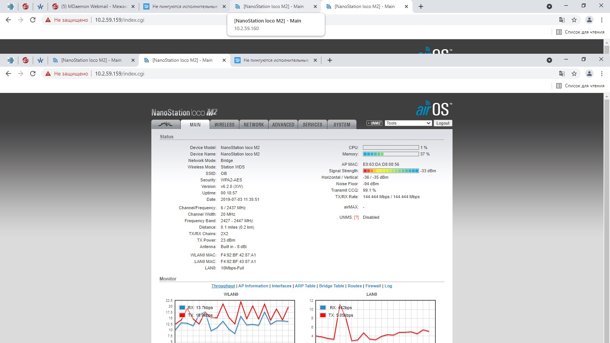This screenshot has width=610, height=343.
Task: Open Chrome three-dot menu in lower window
Action: [602, 74]
